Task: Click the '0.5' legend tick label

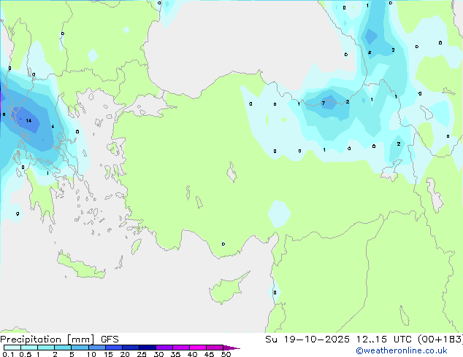Action: (x=26, y=354)
